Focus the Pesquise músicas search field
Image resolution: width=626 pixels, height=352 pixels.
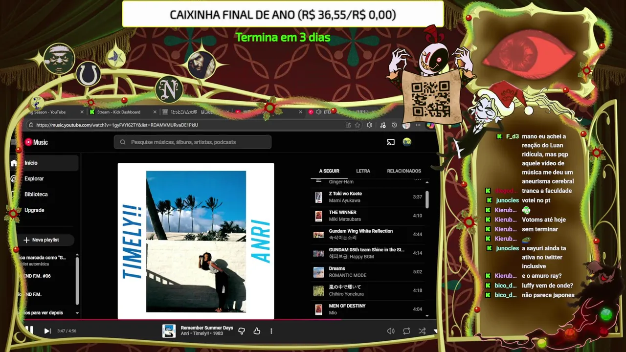coord(193,142)
